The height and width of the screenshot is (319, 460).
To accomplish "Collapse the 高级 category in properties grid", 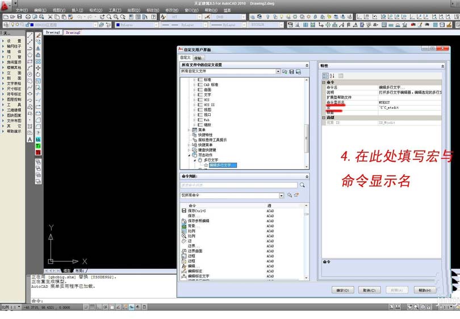I will [324, 117].
